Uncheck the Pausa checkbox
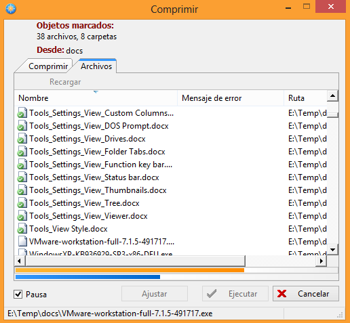The image size is (350, 323). (18, 294)
